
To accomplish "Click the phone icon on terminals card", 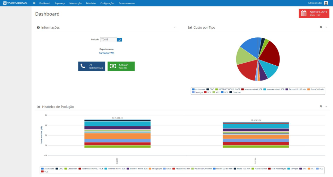I will 83,66.
